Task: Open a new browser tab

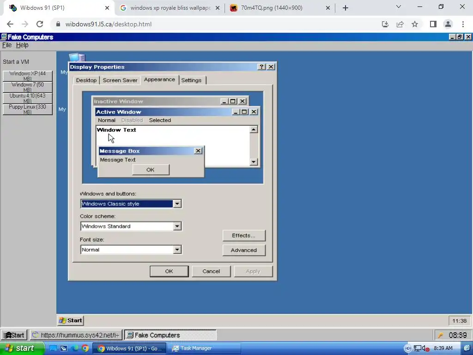Action: (x=346, y=8)
